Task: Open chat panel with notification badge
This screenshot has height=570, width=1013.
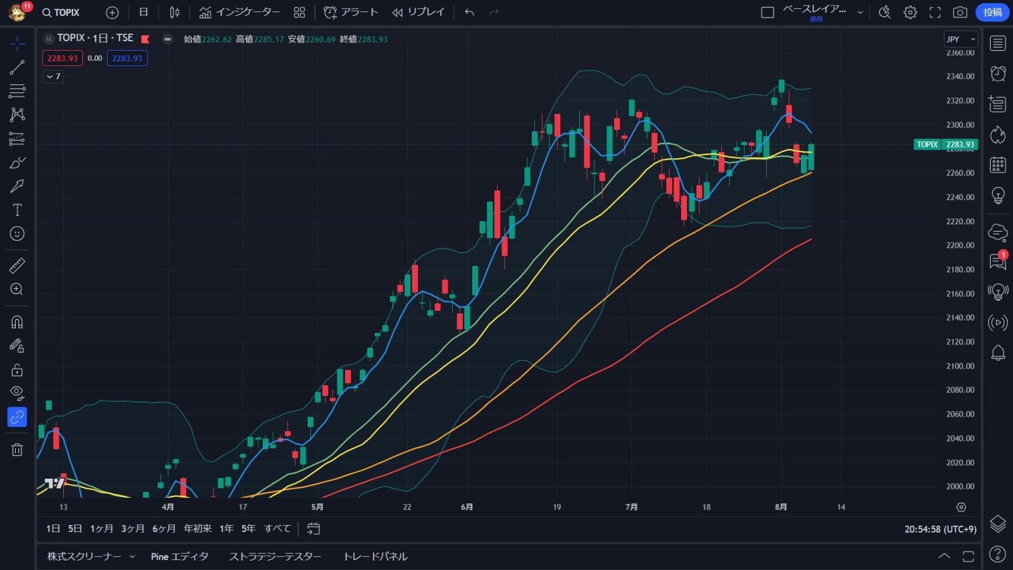Action: tap(998, 261)
